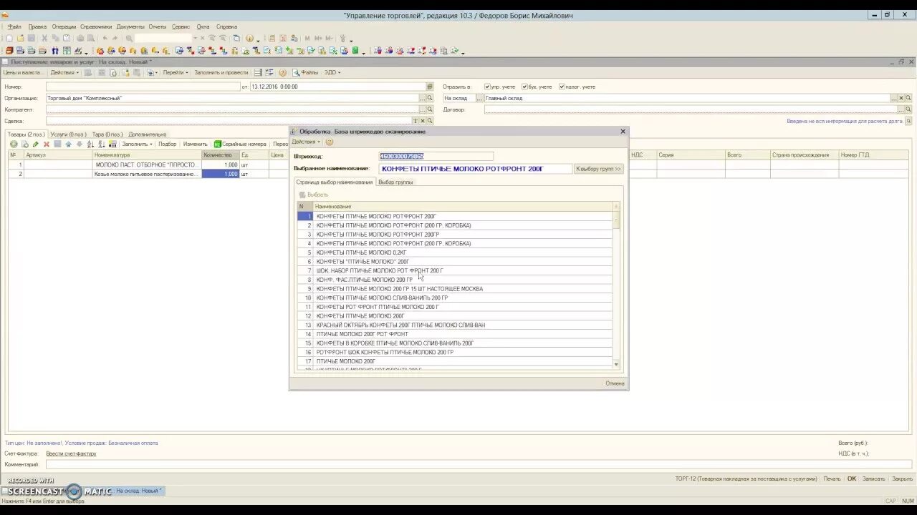This screenshot has height=515, width=917.
Task: Clear the Сделка field with X icon
Action: point(422,121)
